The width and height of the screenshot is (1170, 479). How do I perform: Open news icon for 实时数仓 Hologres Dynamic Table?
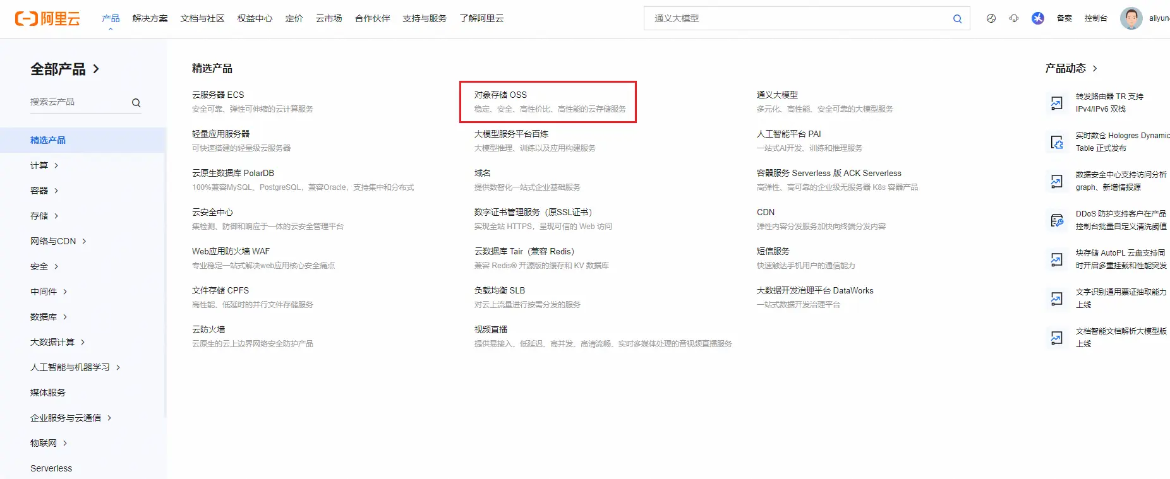[x=1056, y=142]
